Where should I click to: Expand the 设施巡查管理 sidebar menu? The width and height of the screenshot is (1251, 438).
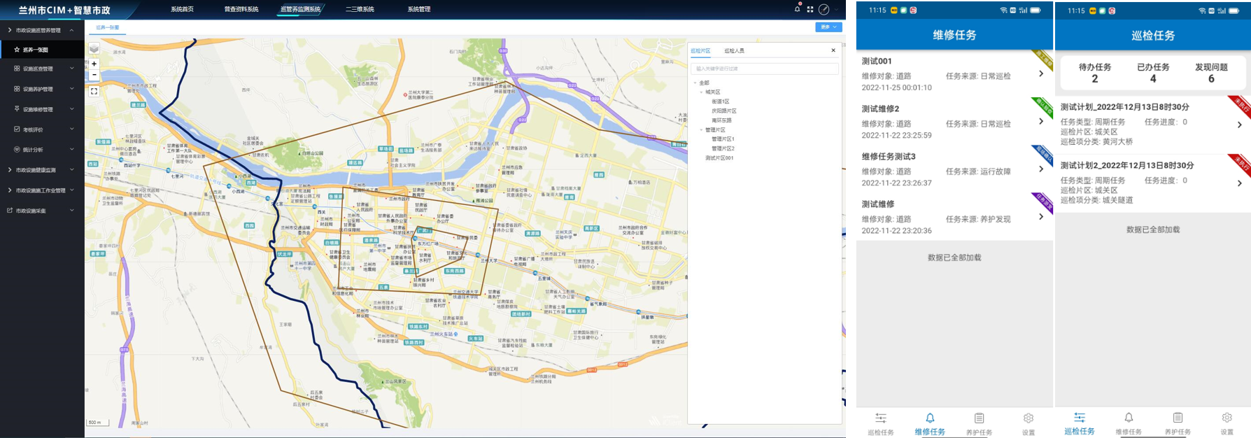pyautogui.click(x=43, y=69)
